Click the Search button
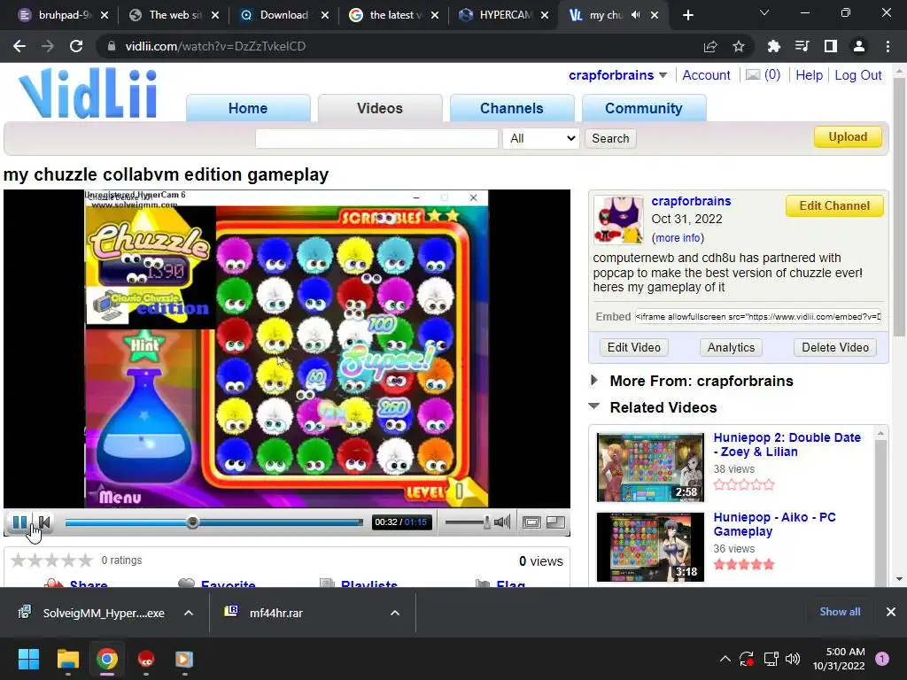 pos(610,138)
